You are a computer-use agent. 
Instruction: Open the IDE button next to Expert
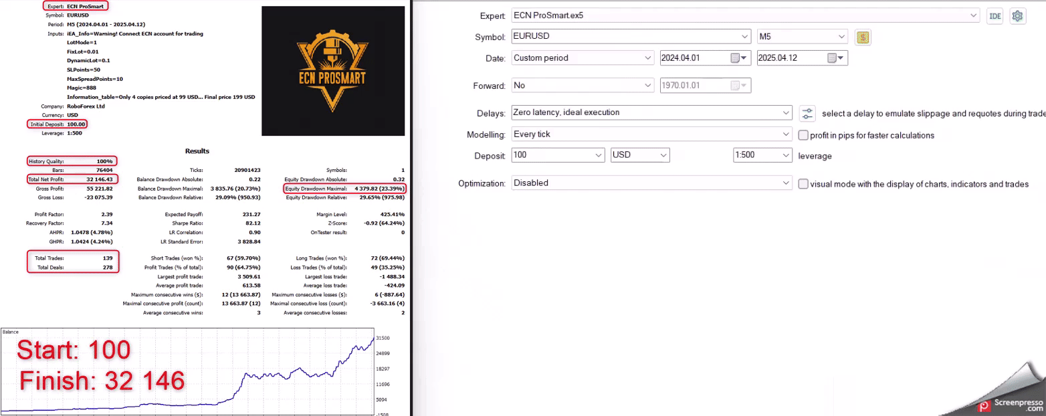pyautogui.click(x=995, y=16)
